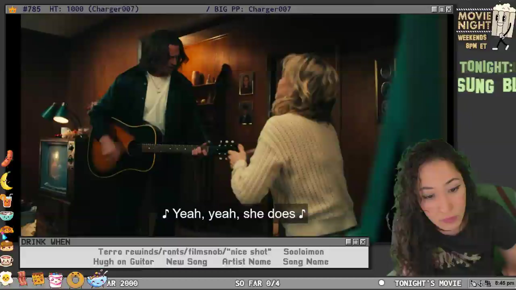Image resolution: width=516 pixels, height=290 pixels.
Task: Click the pancake stack icon
Action: (x=7, y=245)
